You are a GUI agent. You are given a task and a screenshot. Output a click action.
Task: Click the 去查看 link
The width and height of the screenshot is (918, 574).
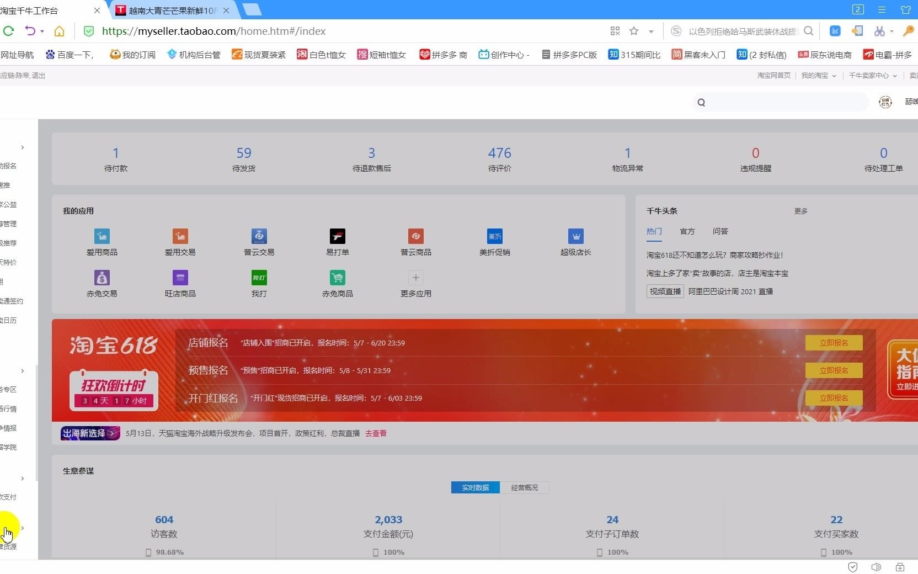[x=376, y=433]
